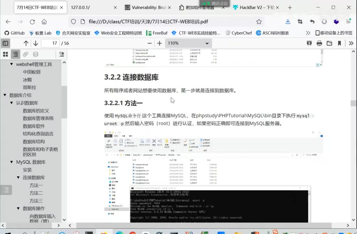
Task: Print the PDF document
Action: (319, 43)
